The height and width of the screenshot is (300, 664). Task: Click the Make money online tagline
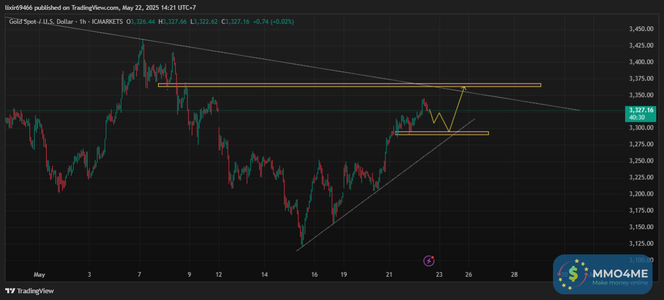point(620,282)
